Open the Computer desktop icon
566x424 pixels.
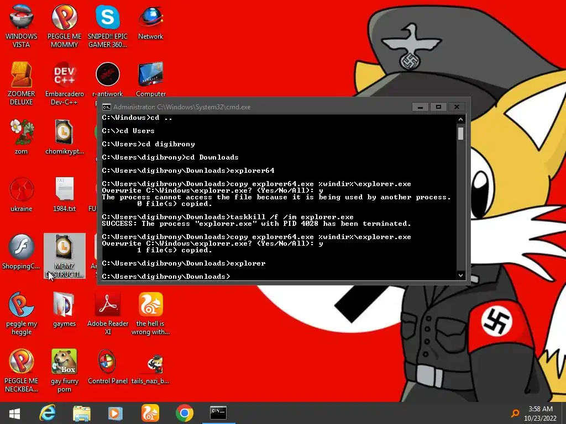click(150, 79)
